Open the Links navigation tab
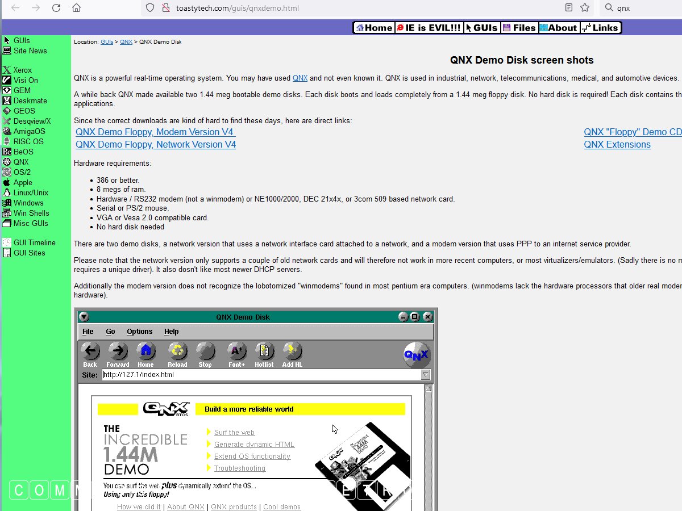This screenshot has width=682, height=511. [x=600, y=27]
